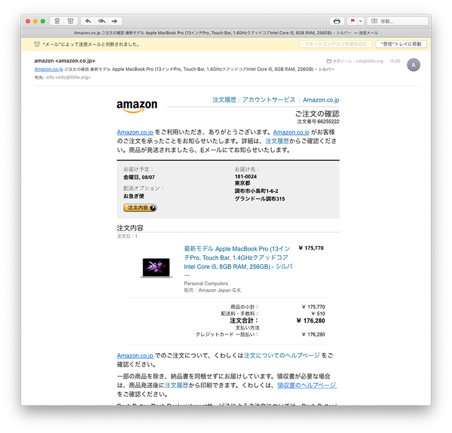The height and width of the screenshot is (433, 452).
Task: Open the 最新モデル Apple MacBook Pro product link
Action: [238, 257]
